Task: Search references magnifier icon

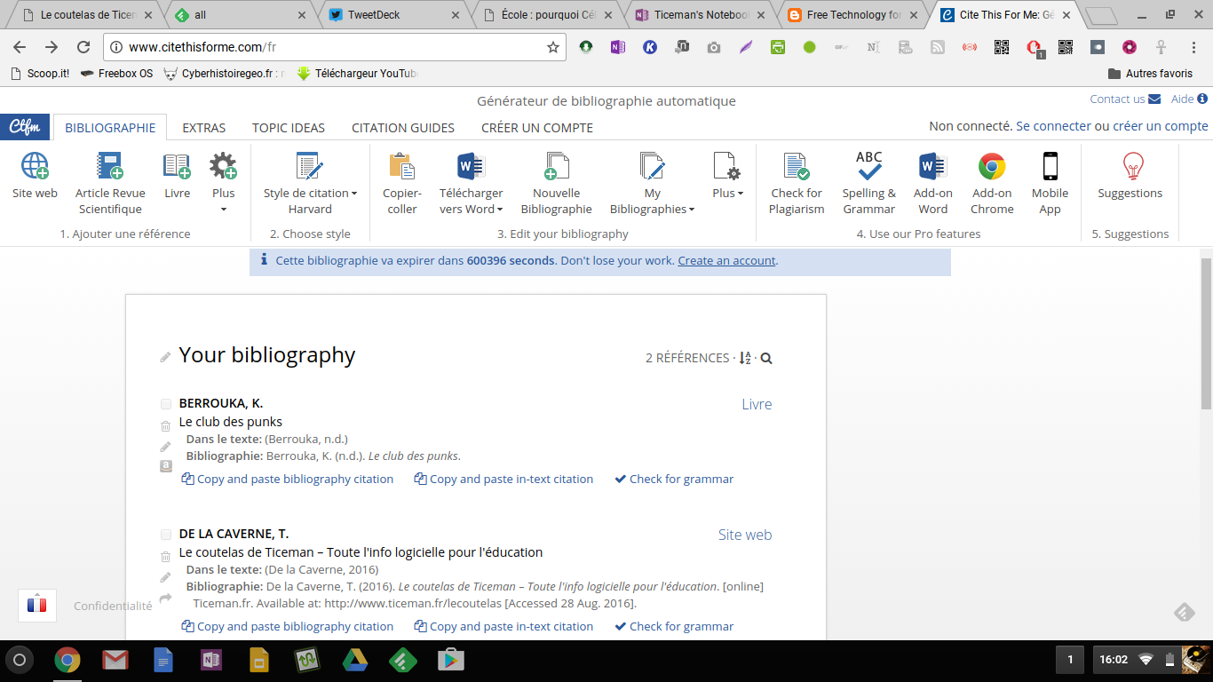Action: point(766,358)
